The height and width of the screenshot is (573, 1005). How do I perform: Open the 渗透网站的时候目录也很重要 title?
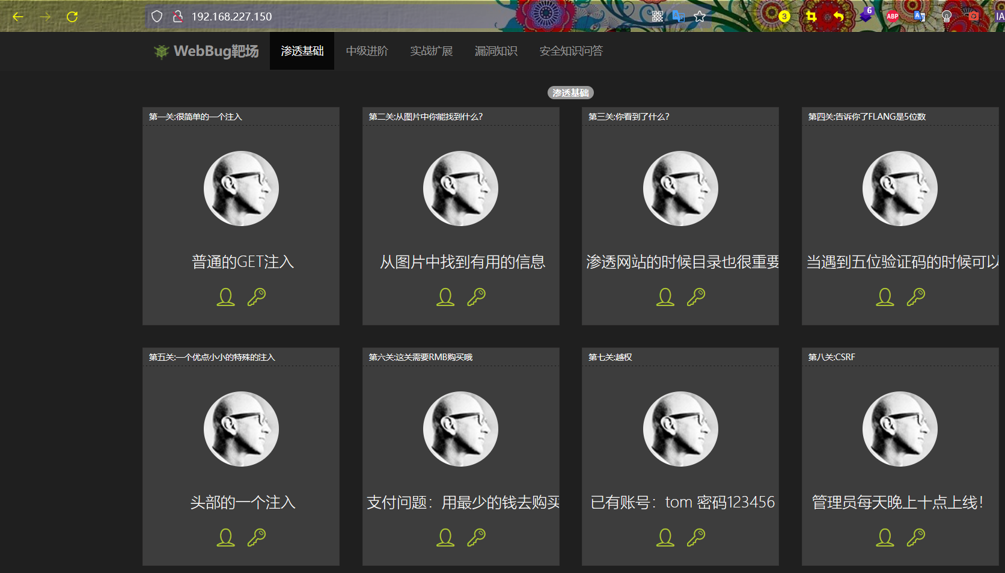(x=682, y=262)
